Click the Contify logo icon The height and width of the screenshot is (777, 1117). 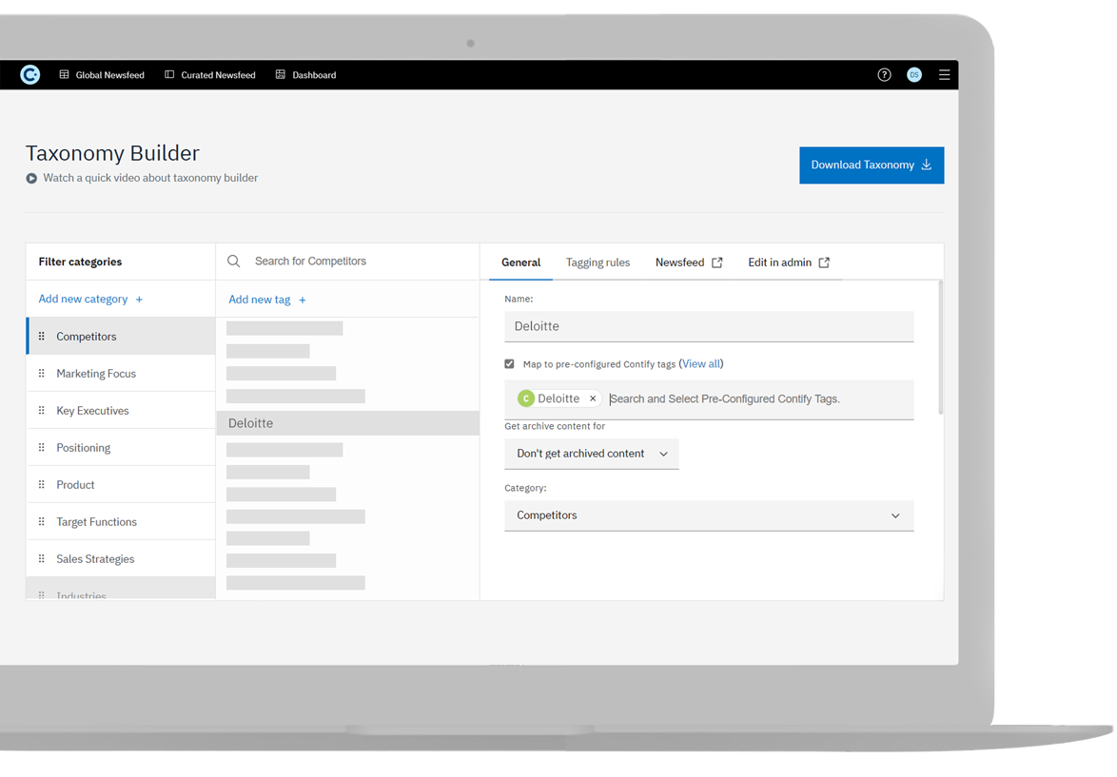(x=30, y=75)
